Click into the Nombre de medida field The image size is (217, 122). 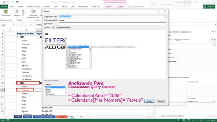[x=113, y=20]
